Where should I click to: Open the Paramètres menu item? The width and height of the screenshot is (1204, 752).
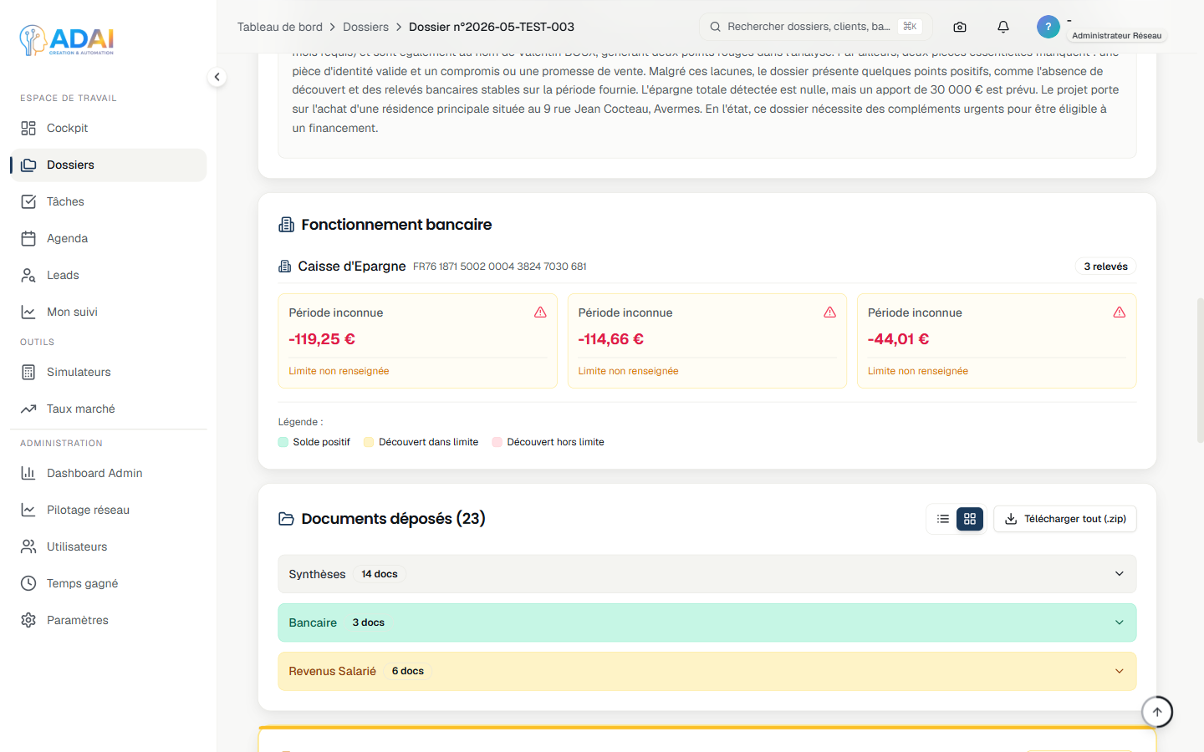point(109,620)
